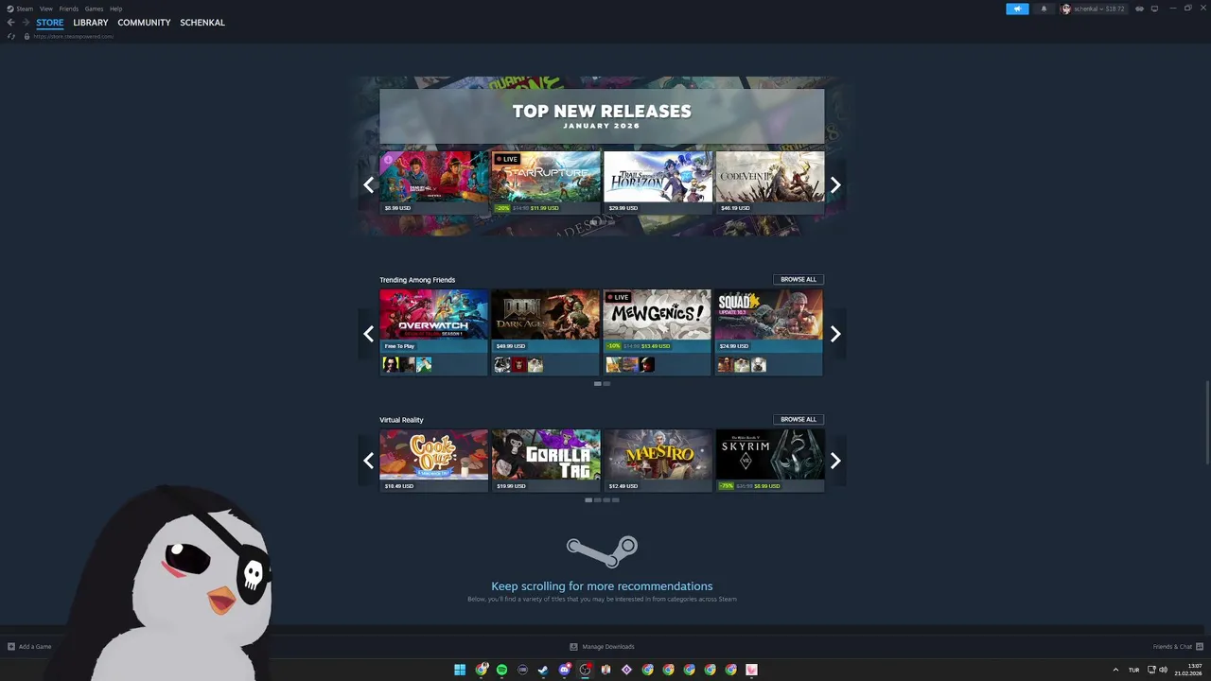Open the Help menu
This screenshot has height=681, width=1211.
click(115, 9)
